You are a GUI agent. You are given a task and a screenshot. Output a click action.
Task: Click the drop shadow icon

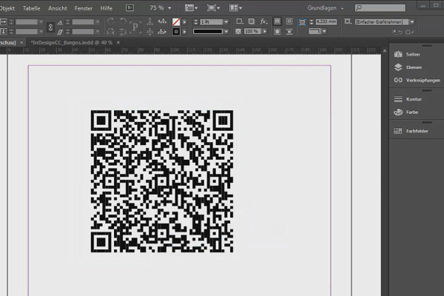pyautogui.click(x=251, y=21)
